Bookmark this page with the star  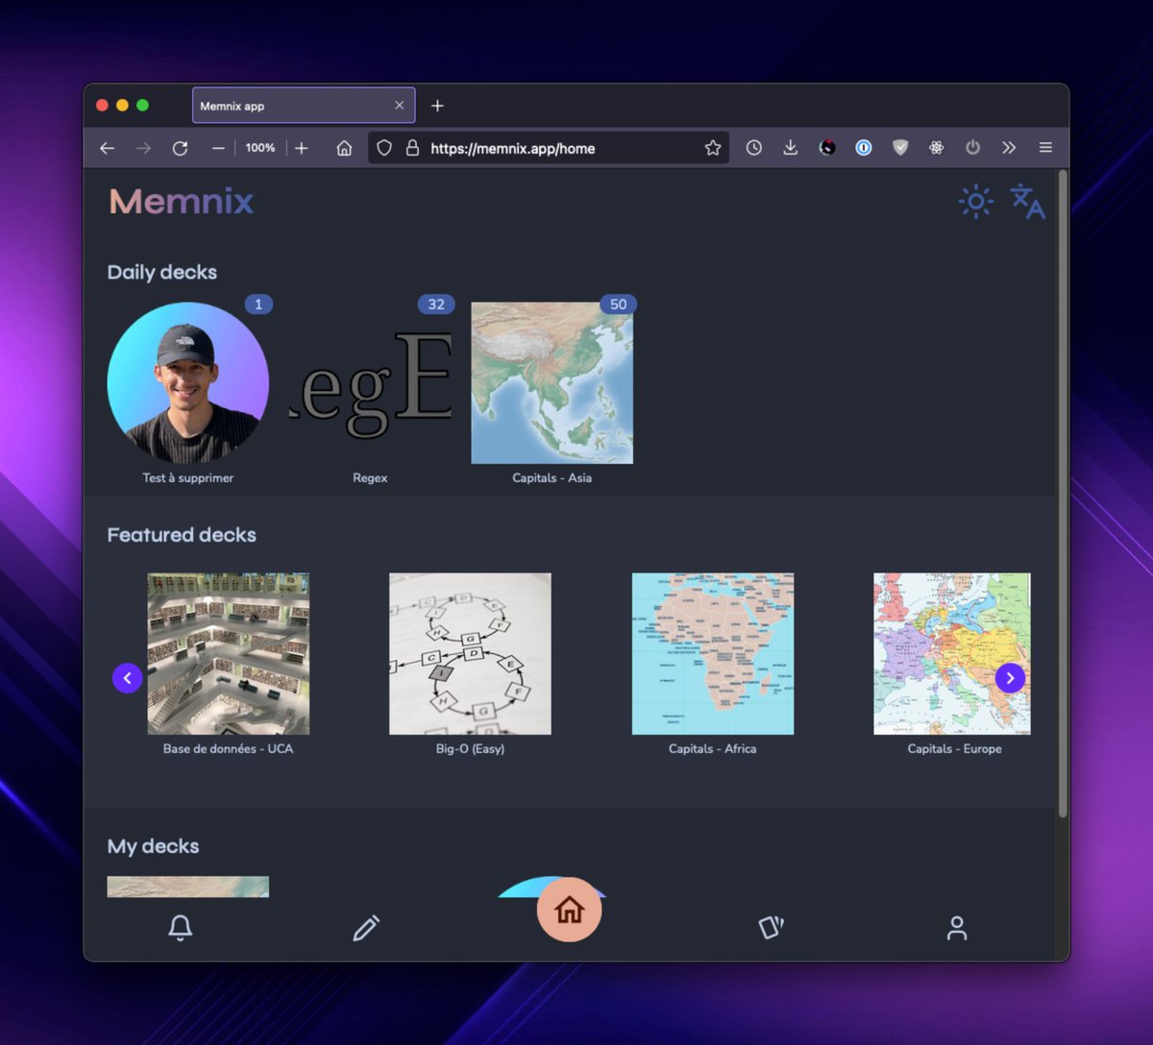[x=713, y=148]
